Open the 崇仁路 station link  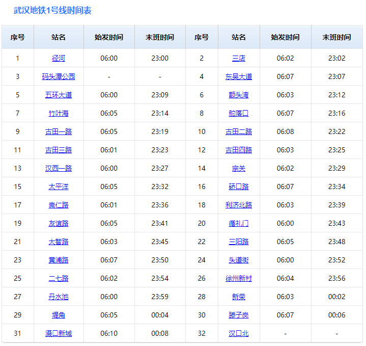click(59, 205)
